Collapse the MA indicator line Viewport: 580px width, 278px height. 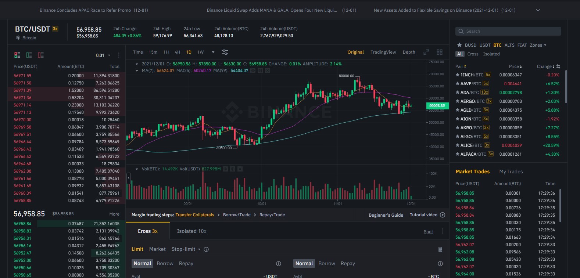[x=137, y=71]
